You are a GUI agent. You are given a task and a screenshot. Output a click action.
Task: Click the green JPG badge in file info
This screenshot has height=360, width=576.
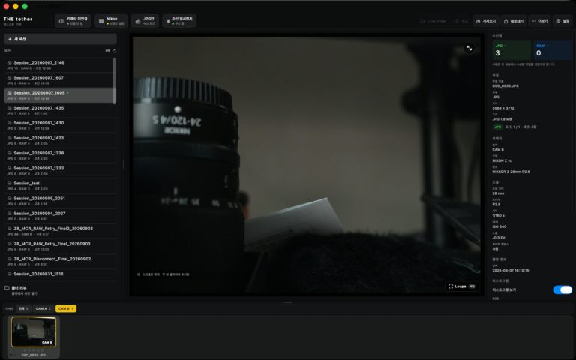coord(497,127)
